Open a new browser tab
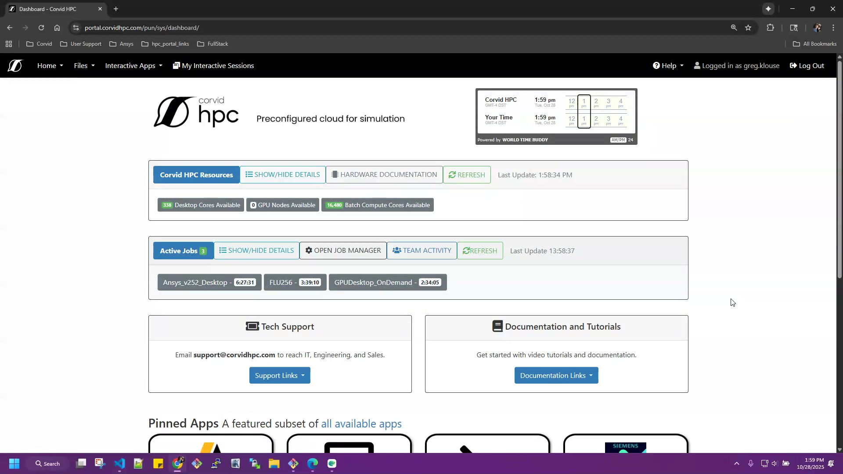Viewport: 843px width, 474px height. pyautogui.click(x=116, y=9)
